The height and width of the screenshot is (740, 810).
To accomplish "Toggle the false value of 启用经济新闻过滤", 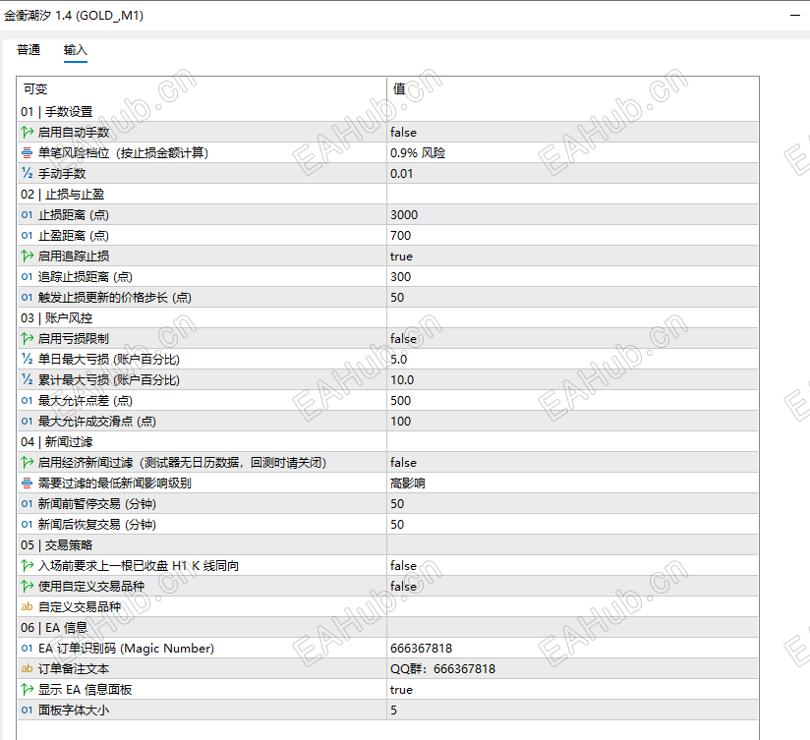I will 403,463.
